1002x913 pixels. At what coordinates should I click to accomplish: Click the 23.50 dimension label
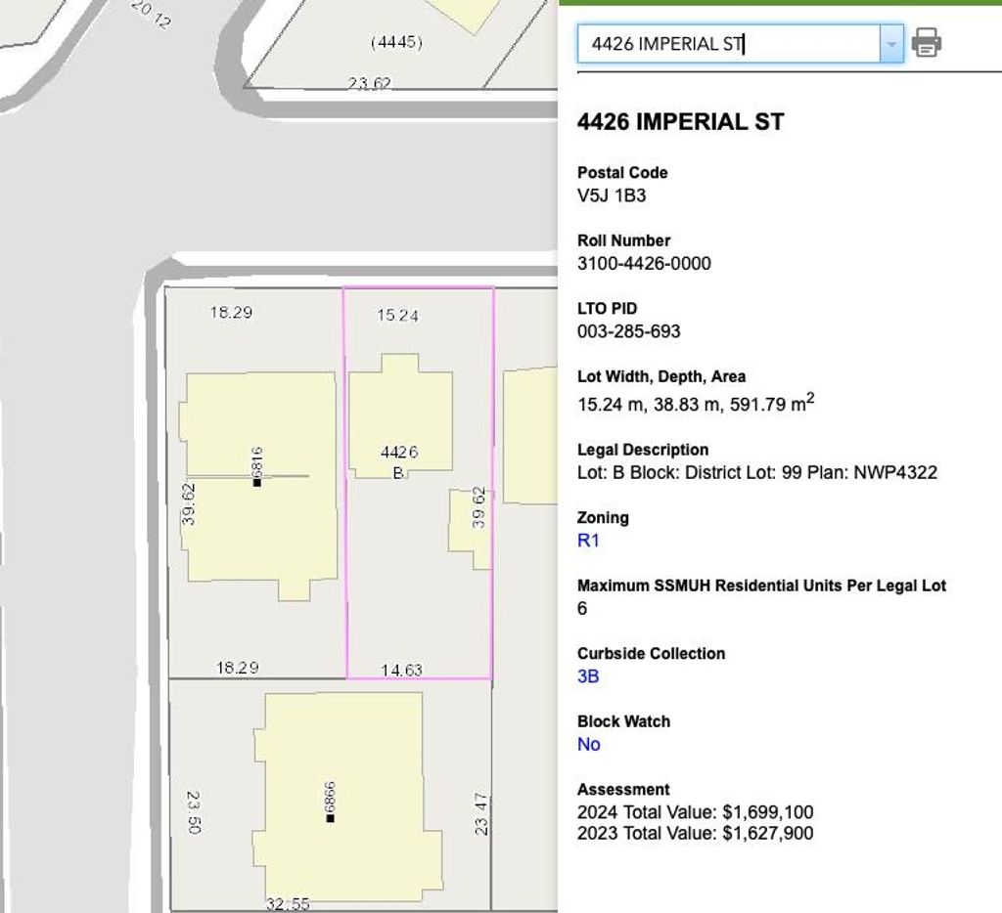point(195,812)
